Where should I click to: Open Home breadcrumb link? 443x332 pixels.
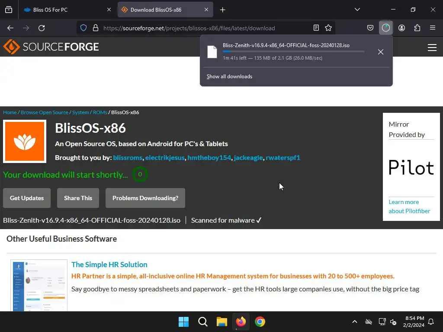[10, 112]
